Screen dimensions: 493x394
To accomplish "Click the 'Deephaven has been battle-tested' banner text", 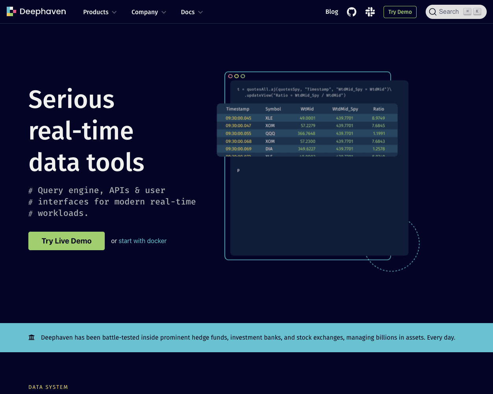I will (248, 337).
